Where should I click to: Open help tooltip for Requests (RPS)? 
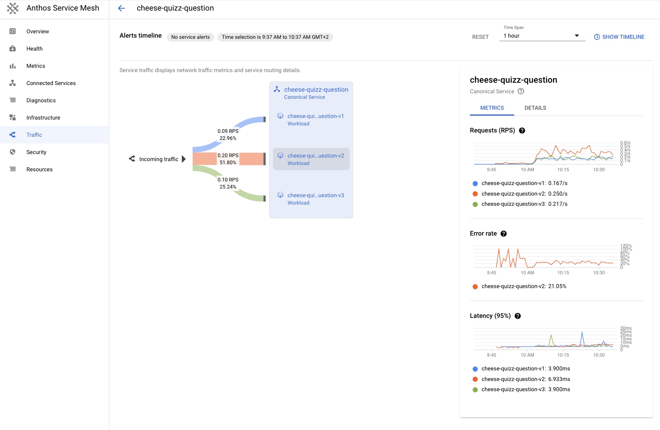(x=522, y=131)
